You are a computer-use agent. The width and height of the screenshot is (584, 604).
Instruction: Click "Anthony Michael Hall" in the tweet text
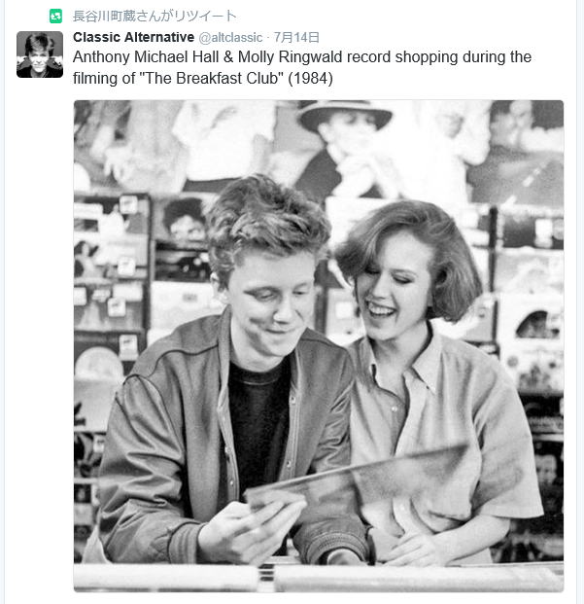(x=146, y=57)
